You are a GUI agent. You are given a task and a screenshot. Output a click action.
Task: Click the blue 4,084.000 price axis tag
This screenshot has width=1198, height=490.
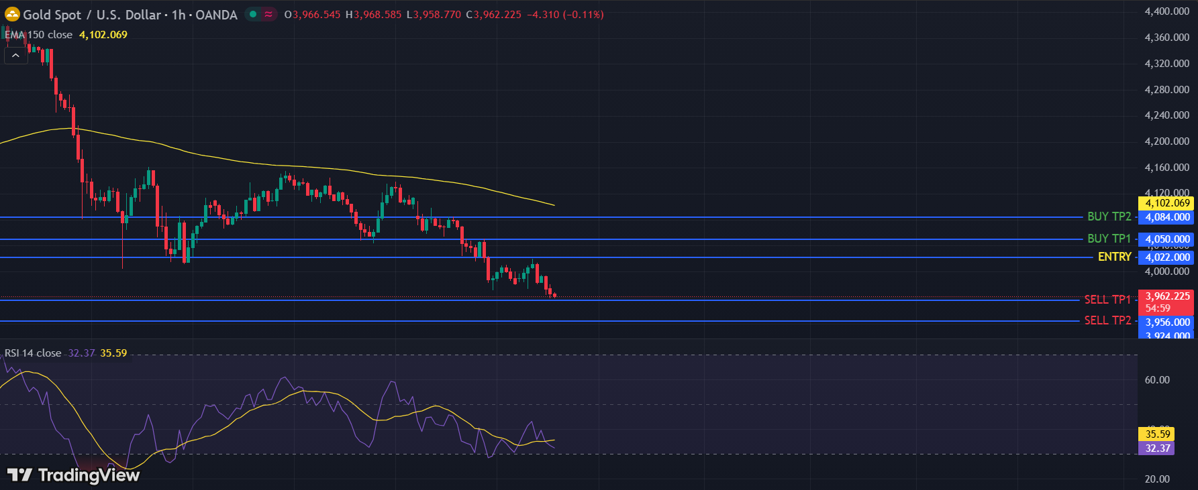click(x=1167, y=217)
